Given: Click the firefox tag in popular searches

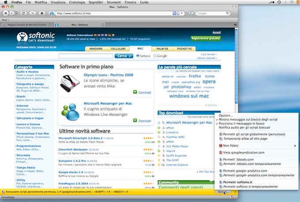Looking at the screenshot, I should click(195, 76).
